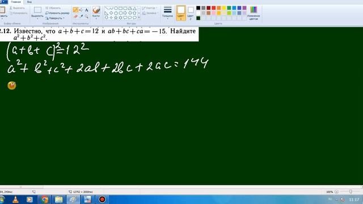Open the notes/folder app in taskbar
This screenshot has width=363, height=204.
58,199
